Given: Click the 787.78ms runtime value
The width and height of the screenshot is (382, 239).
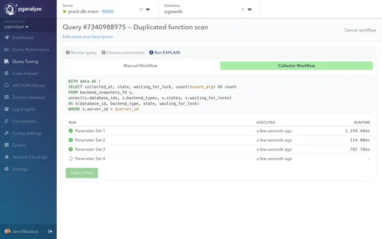Looking at the screenshot, I should coord(360,150).
